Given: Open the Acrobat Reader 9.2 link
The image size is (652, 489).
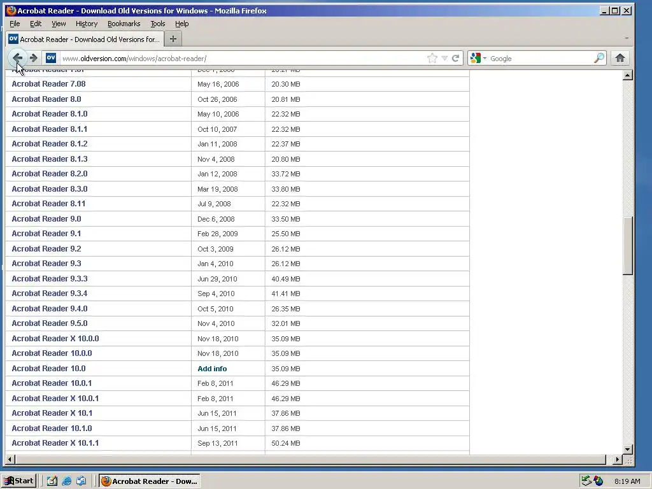Looking at the screenshot, I should pos(46,249).
